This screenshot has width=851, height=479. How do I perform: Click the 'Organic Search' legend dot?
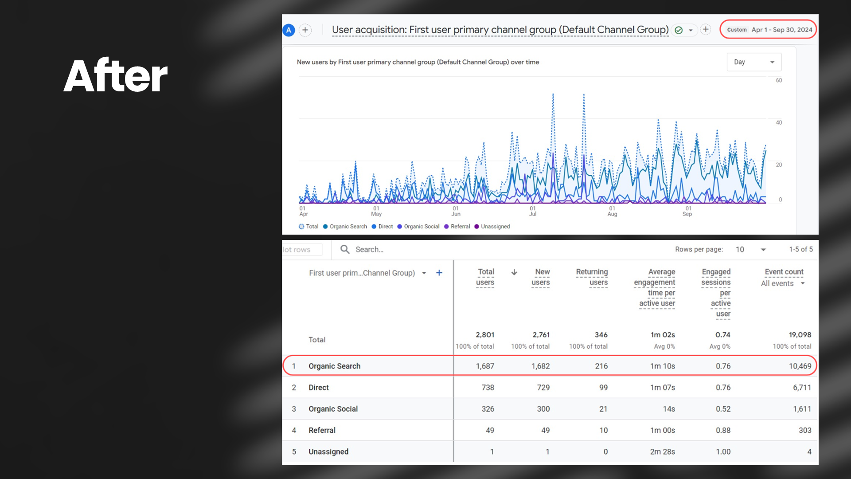tap(325, 227)
